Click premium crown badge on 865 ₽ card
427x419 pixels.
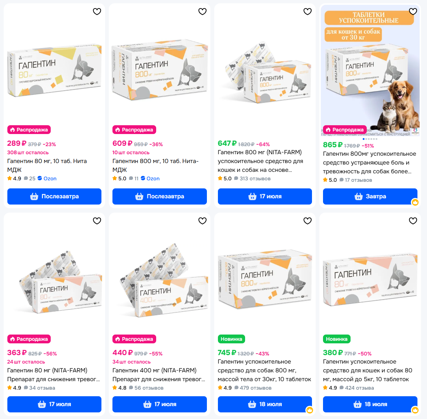pyautogui.click(x=415, y=202)
